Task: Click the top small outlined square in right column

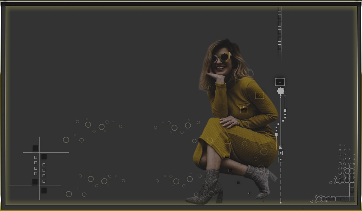Action: pyautogui.click(x=44, y=165)
